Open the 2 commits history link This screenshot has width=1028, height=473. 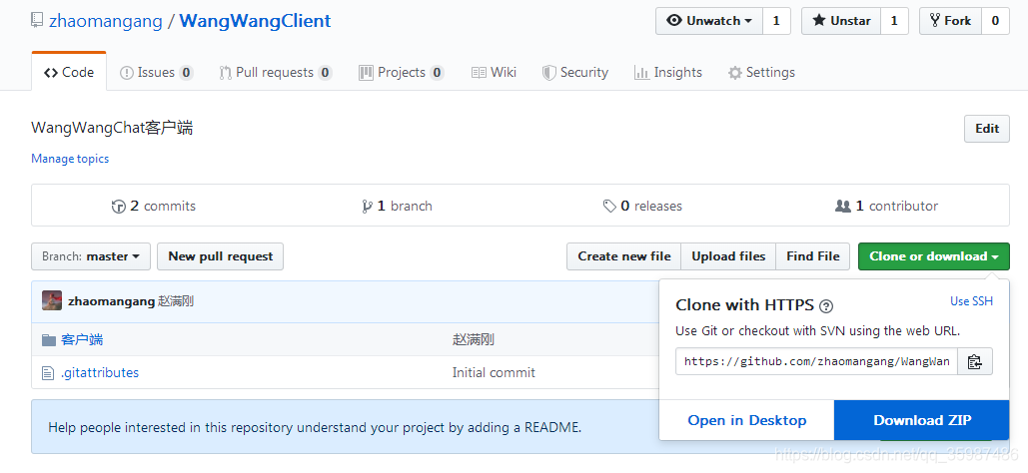pos(154,206)
